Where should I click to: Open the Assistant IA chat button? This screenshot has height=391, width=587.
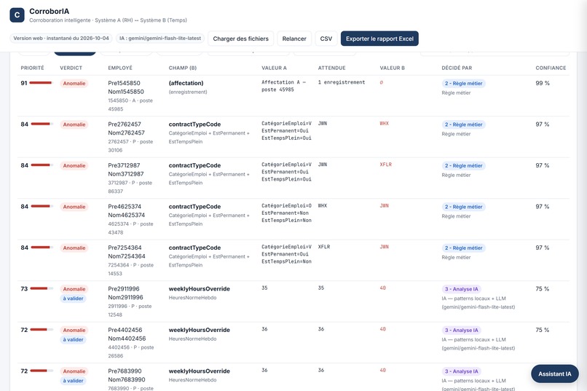(554, 374)
